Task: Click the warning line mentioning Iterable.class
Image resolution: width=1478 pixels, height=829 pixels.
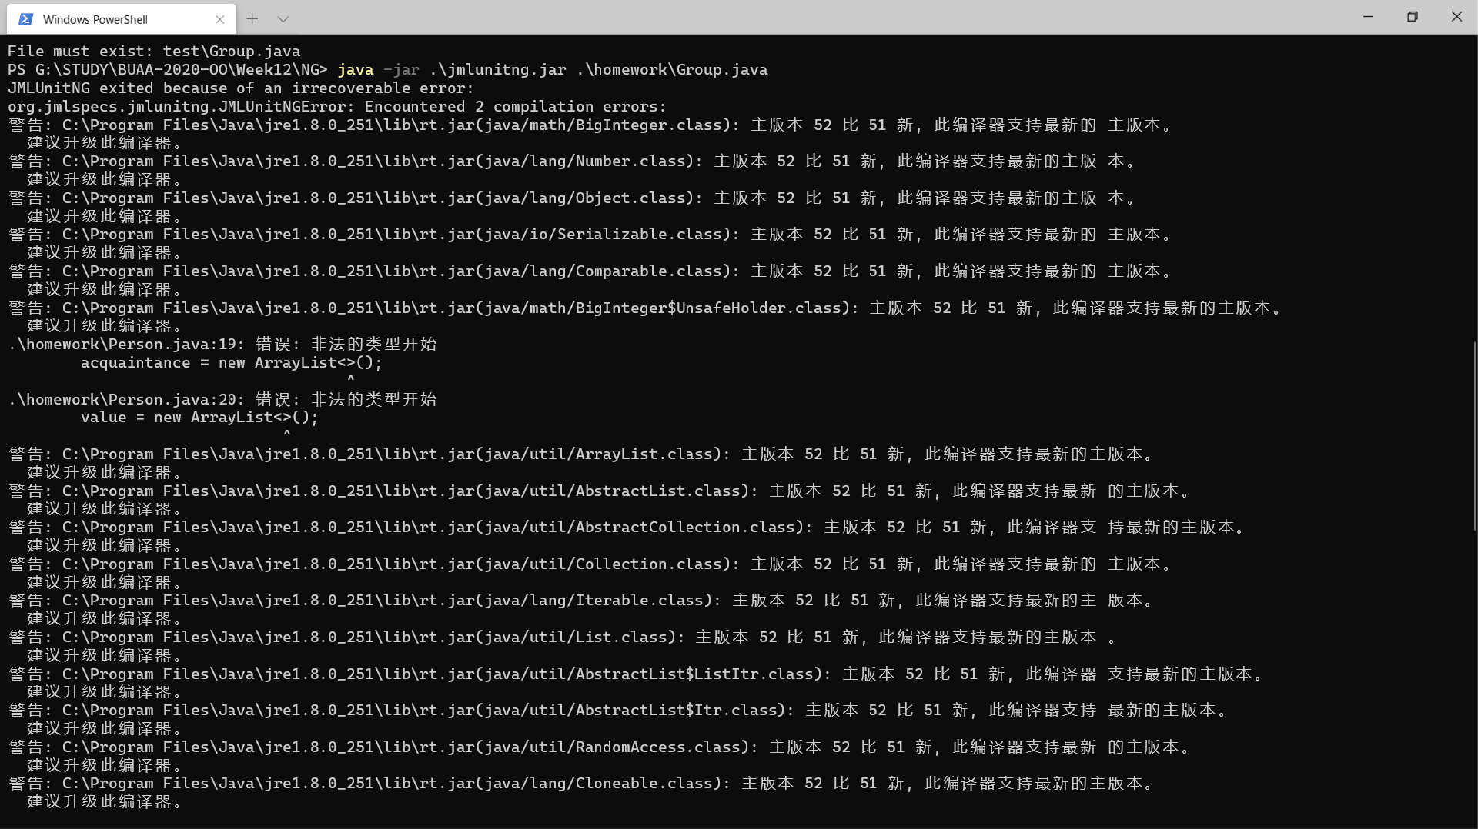Action: pyautogui.click(x=582, y=601)
